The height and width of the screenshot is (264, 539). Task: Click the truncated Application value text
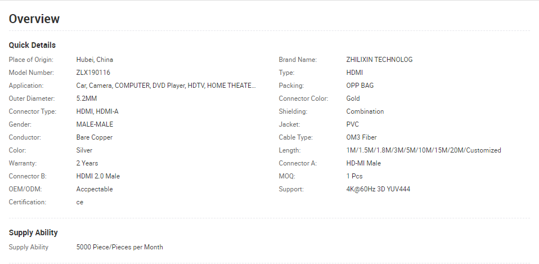[x=166, y=86]
